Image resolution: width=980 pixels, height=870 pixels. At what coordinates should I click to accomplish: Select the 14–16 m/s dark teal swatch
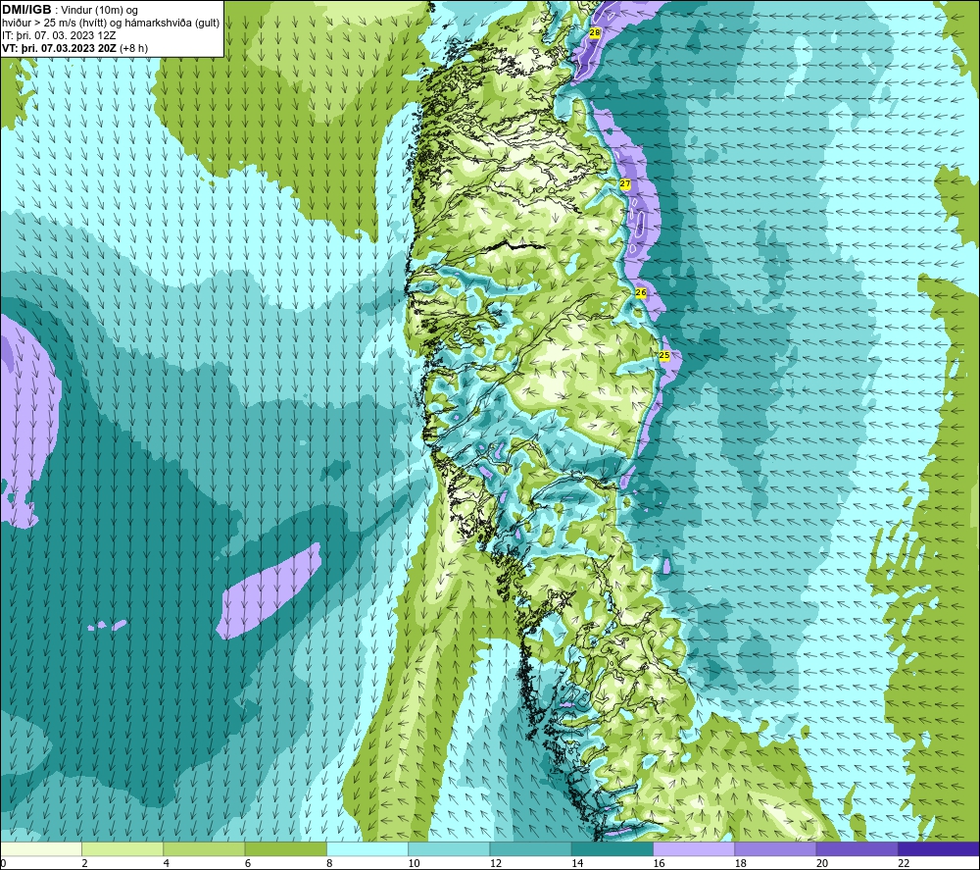[x=612, y=848]
